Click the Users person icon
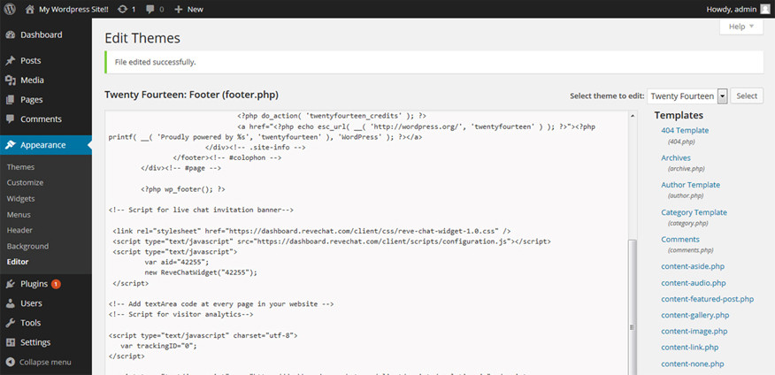The image size is (775, 375). coord(11,303)
